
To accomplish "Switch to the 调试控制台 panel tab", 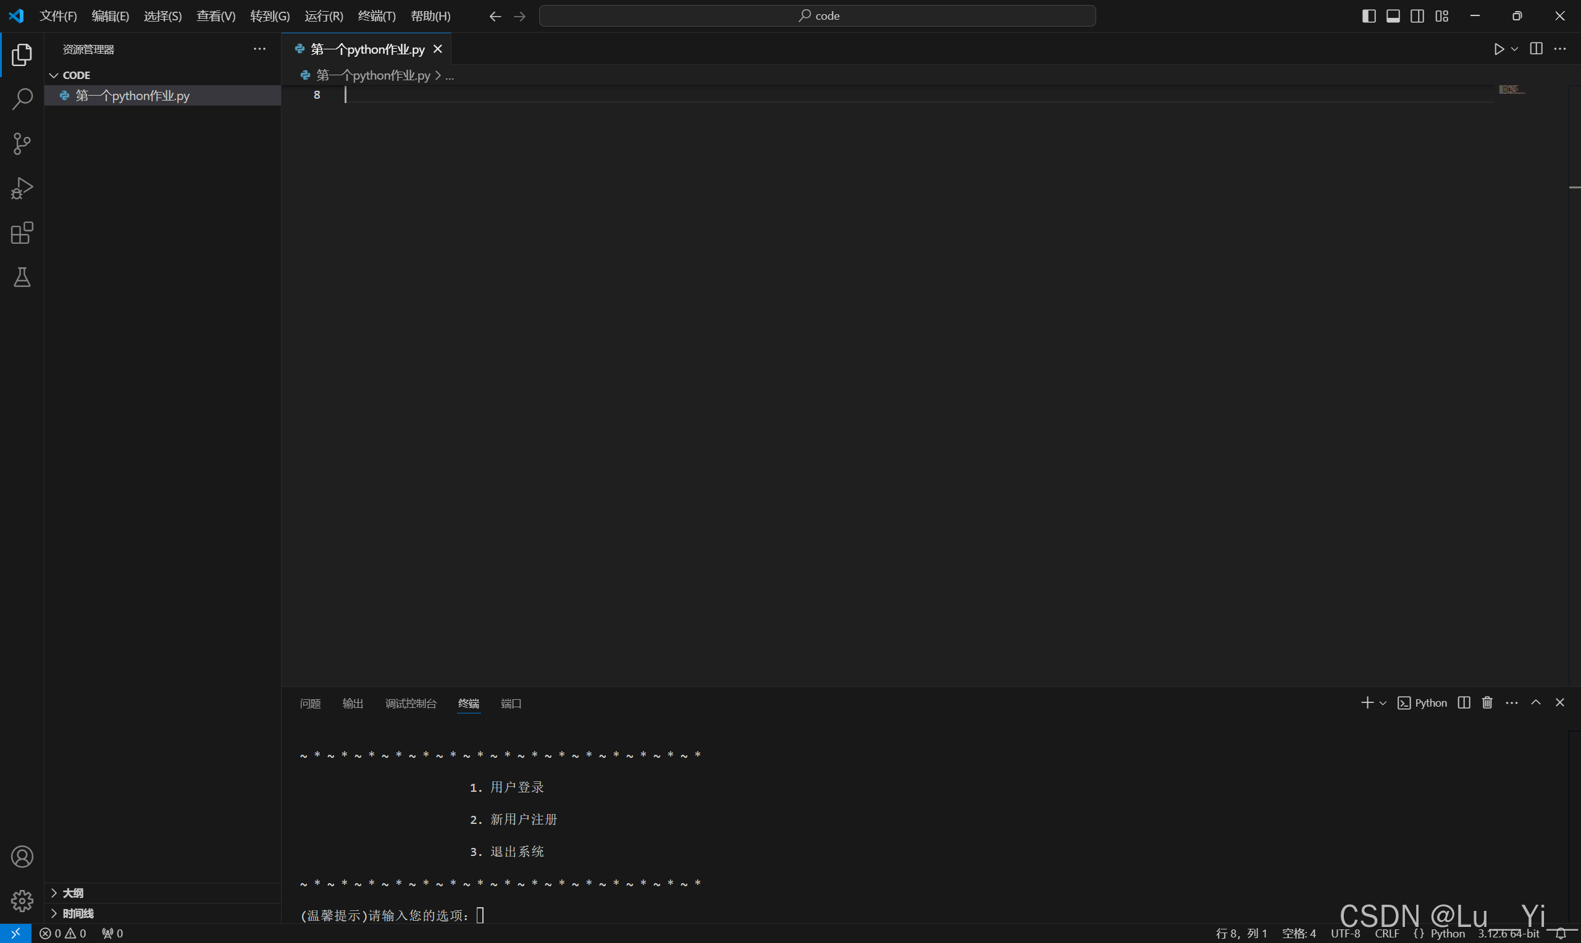I will pos(411,704).
